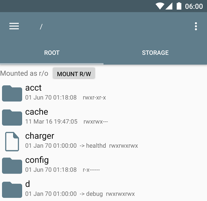Tap the 06:00 clock in status bar
Viewport: 207px width, 201px height.
click(x=194, y=7)
